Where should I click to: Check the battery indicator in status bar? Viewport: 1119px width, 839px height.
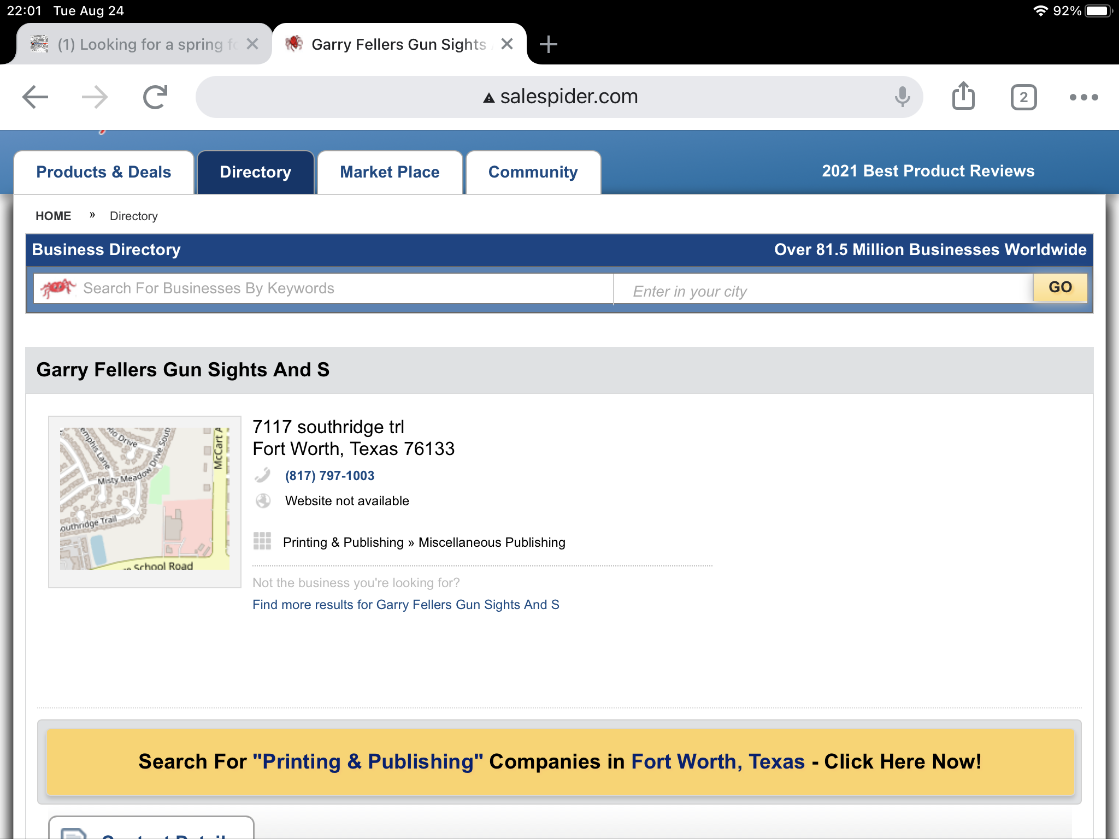click(1099, 11)
